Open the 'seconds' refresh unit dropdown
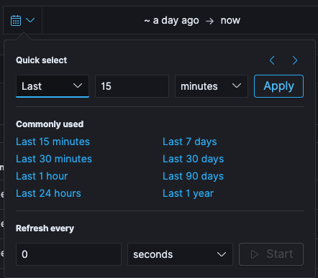Screen dimensions: 318x278 (x=180, y=254)
